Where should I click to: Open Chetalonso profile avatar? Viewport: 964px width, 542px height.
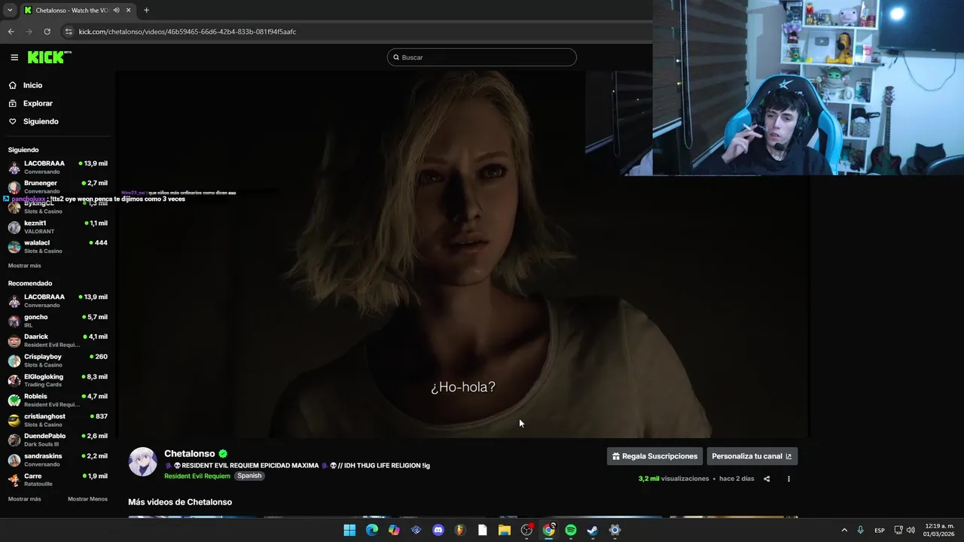coord(142,461)
